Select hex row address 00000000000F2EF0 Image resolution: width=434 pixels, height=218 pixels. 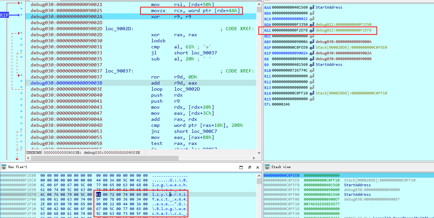[x=18, y=194]
